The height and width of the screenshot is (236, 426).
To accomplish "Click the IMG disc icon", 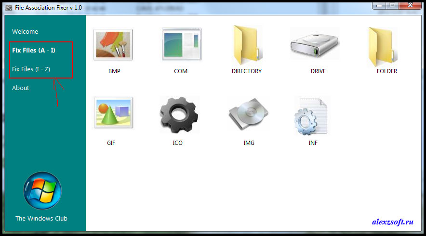I will tap(249, 114).
